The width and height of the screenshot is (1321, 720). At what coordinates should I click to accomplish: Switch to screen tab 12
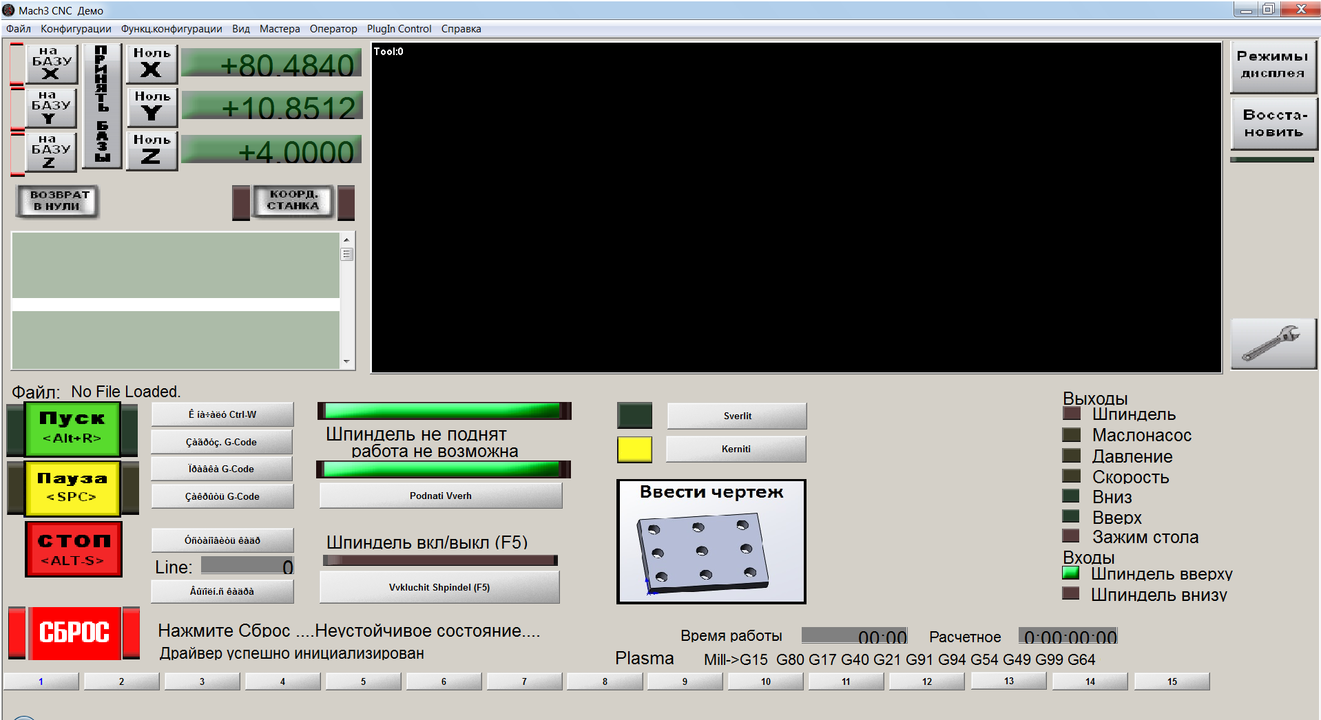[927, 681]
